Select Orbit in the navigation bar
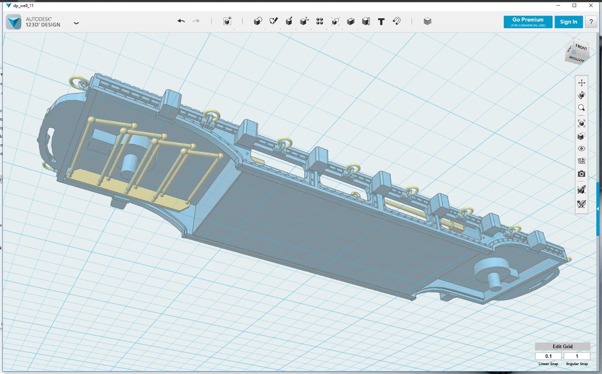Image resolution: width=602 pixels, height=374 pixels. click(x=581, y=95)
